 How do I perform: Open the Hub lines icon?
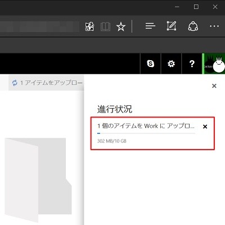pos(150,26)
